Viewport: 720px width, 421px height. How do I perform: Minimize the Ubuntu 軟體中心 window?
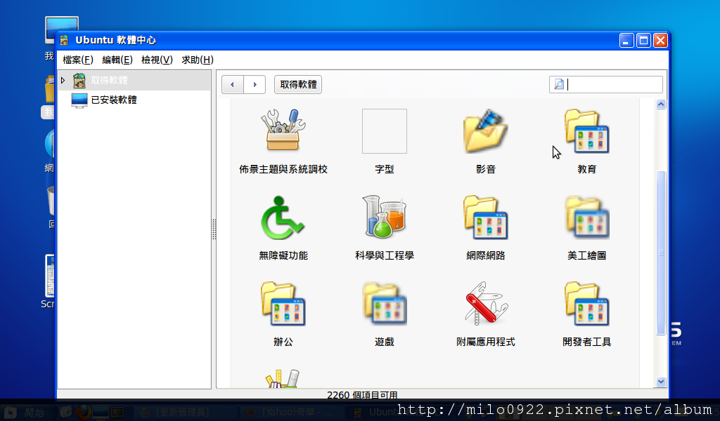click(x=626, y=40)
